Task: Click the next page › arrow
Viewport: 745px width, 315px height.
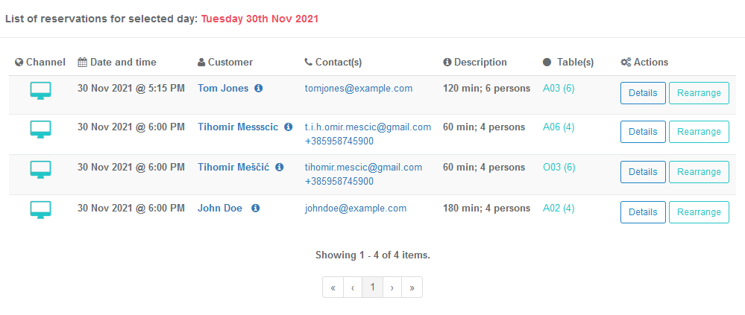Action: coord(392,287)
